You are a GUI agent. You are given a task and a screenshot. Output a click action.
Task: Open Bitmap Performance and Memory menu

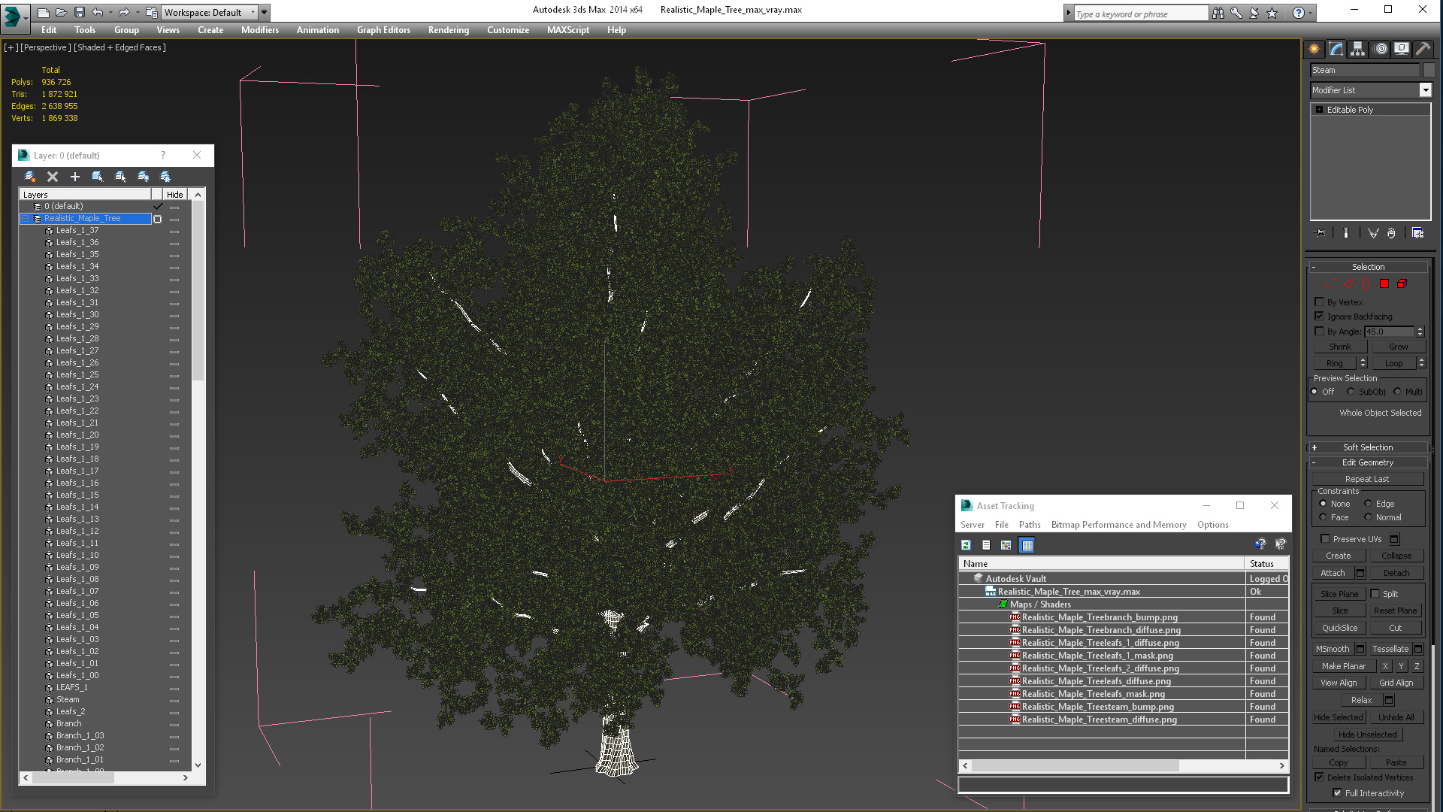1118,525
